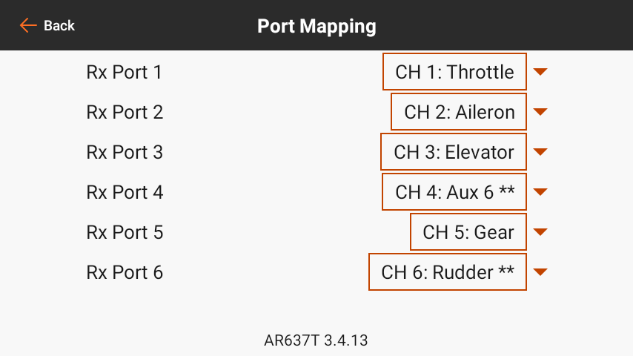Select the CH 4: Aux 6 box
The height and width of the screenshot is (356, 633).
(454, 192)
